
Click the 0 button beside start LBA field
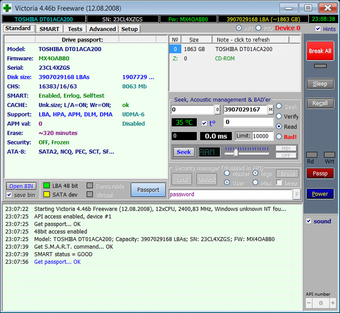click(217, 109)
